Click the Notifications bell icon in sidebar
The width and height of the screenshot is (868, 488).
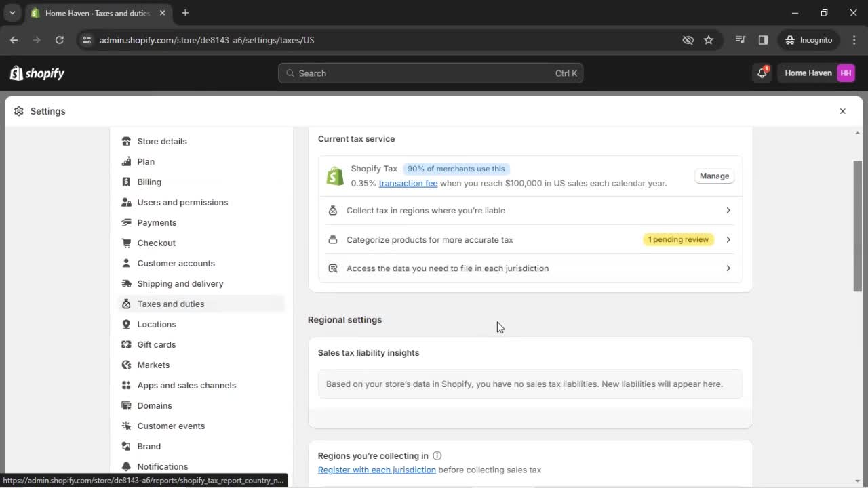[x=126, y=466]
